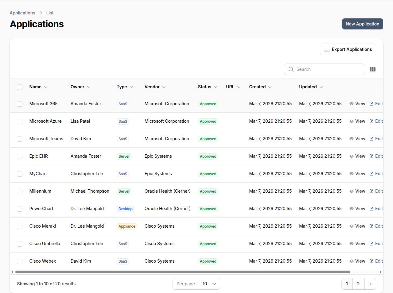Click the 'Showing 1 to 10 of 20 results' text
This screenshot has width=393, height=293.
coord(46,284)
